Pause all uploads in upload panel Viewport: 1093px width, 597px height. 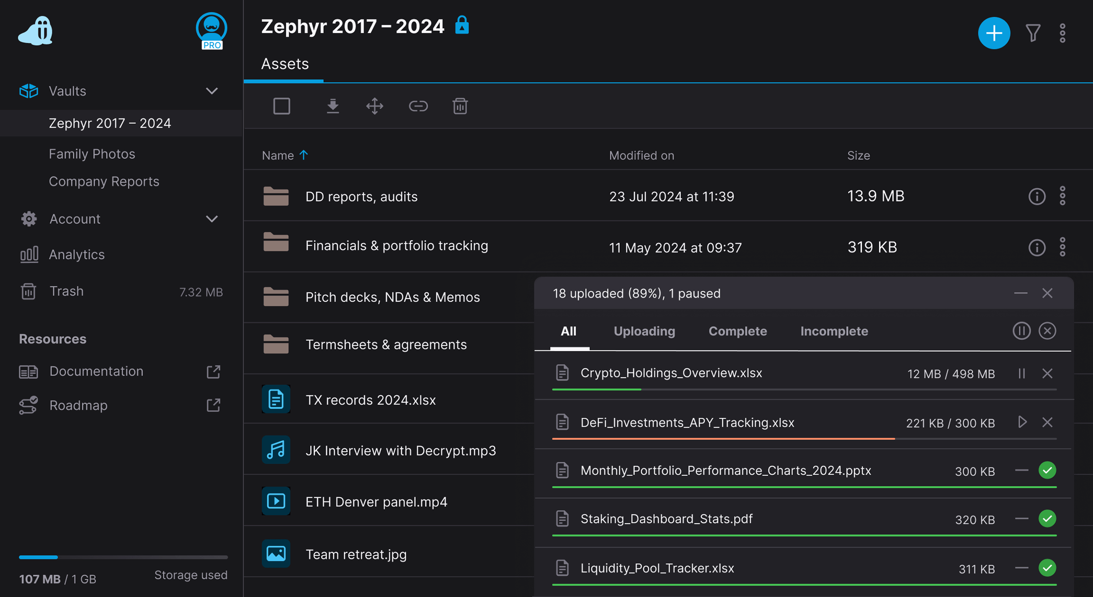point(1021,331)
